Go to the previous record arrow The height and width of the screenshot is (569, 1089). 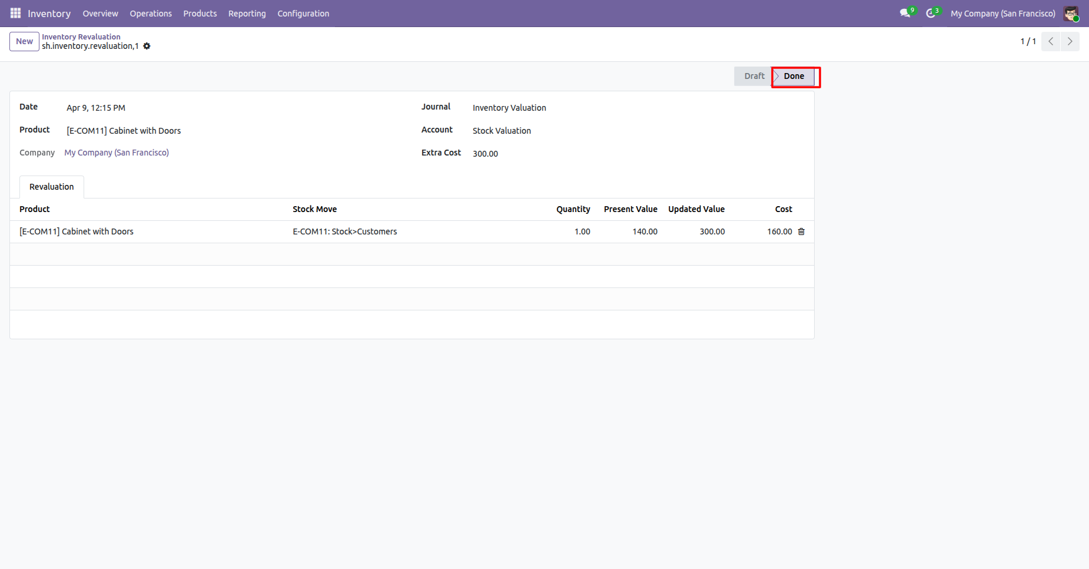[x=1051, y=41]
